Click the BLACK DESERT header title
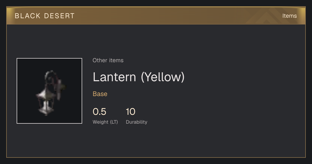Screen dimensions: 312x164 click(x=45, y=16)
